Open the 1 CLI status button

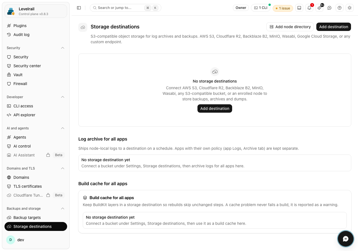point(261,8)
